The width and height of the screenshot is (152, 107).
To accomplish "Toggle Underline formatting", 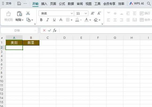I will tap(54, 20).
